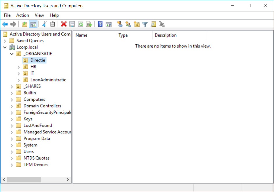This screenshot has width=274, height=192.
Task: Expand the LoonAdministratie node
Action: point(19,80)
